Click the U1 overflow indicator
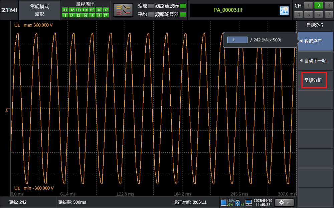Screen dimensions: 334x208 (65, 10)
